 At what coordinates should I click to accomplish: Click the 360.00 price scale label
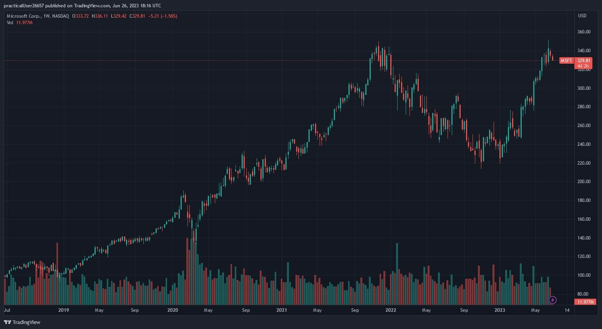point(584,32)
